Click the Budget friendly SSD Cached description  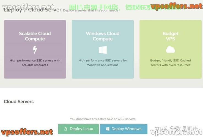tap(171, 63)
